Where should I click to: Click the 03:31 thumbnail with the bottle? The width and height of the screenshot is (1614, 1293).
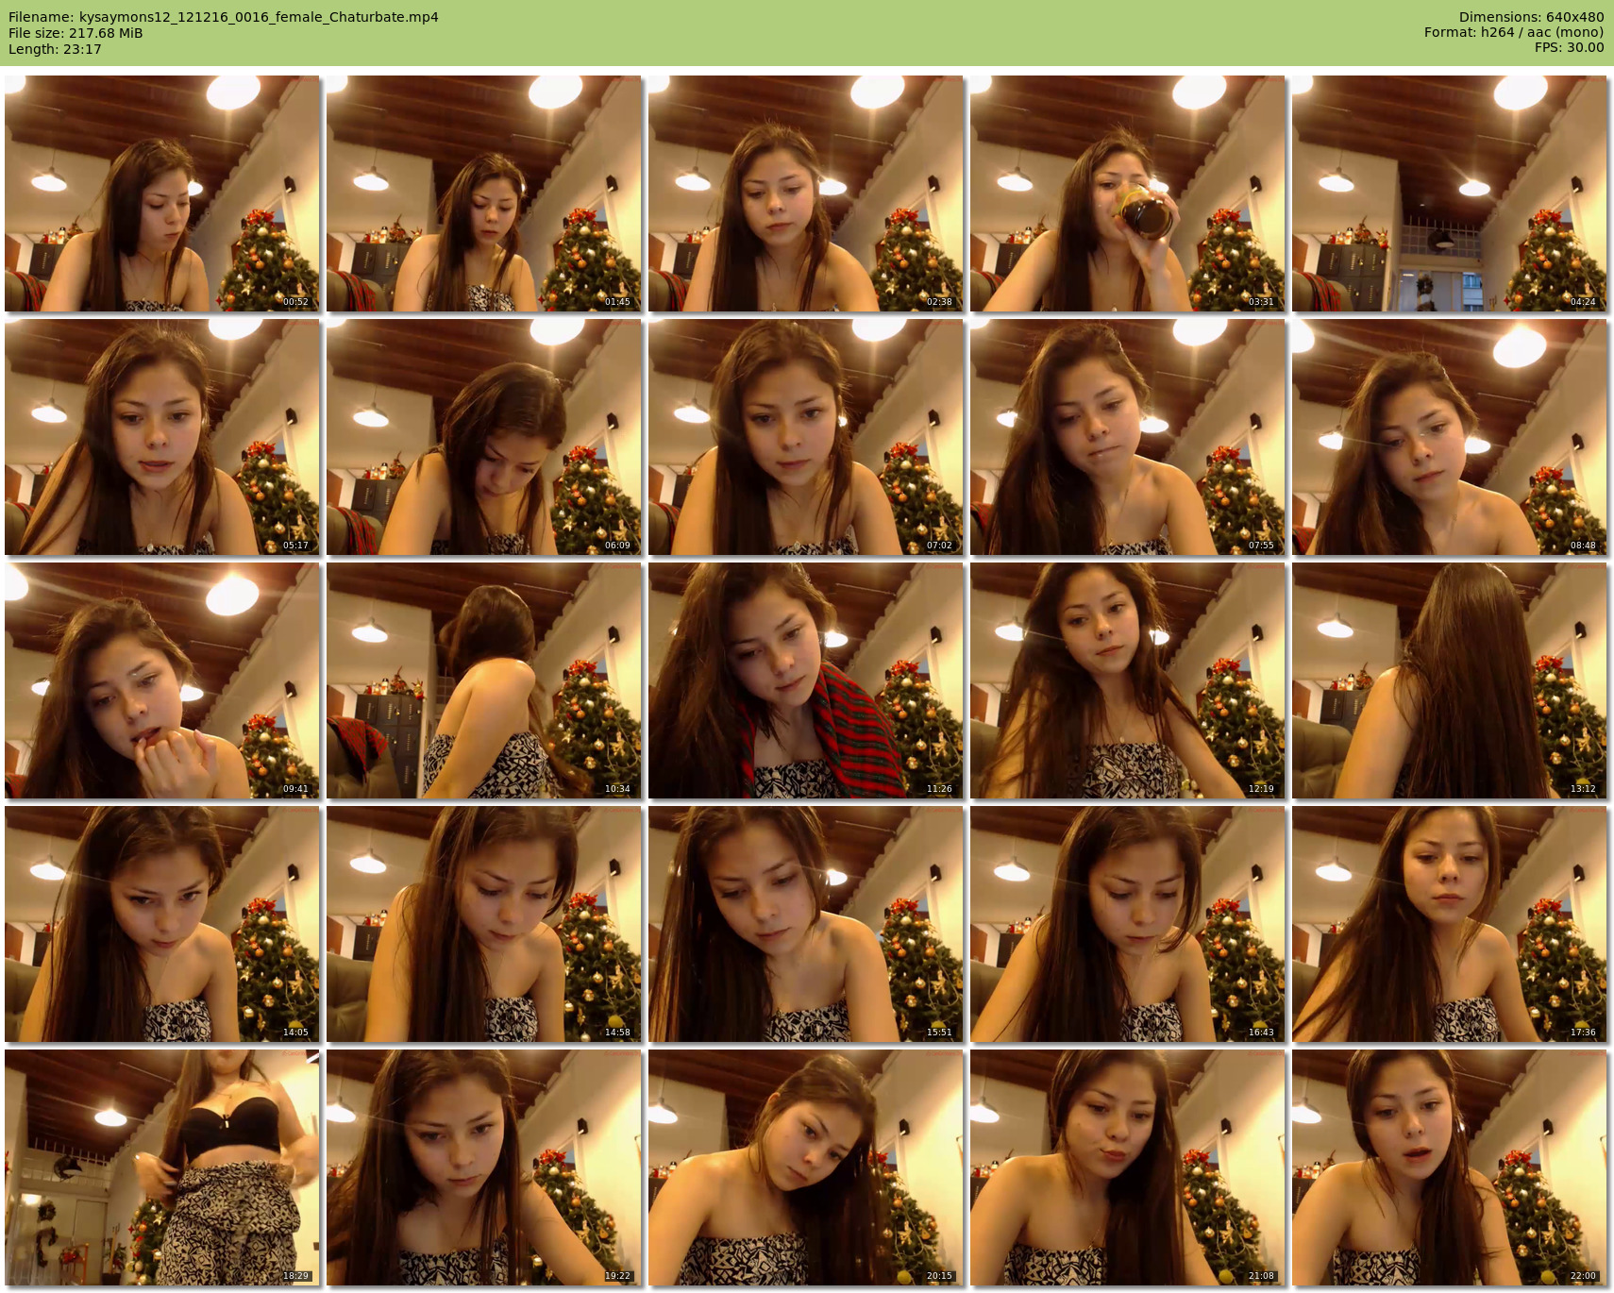(1127, 193)
